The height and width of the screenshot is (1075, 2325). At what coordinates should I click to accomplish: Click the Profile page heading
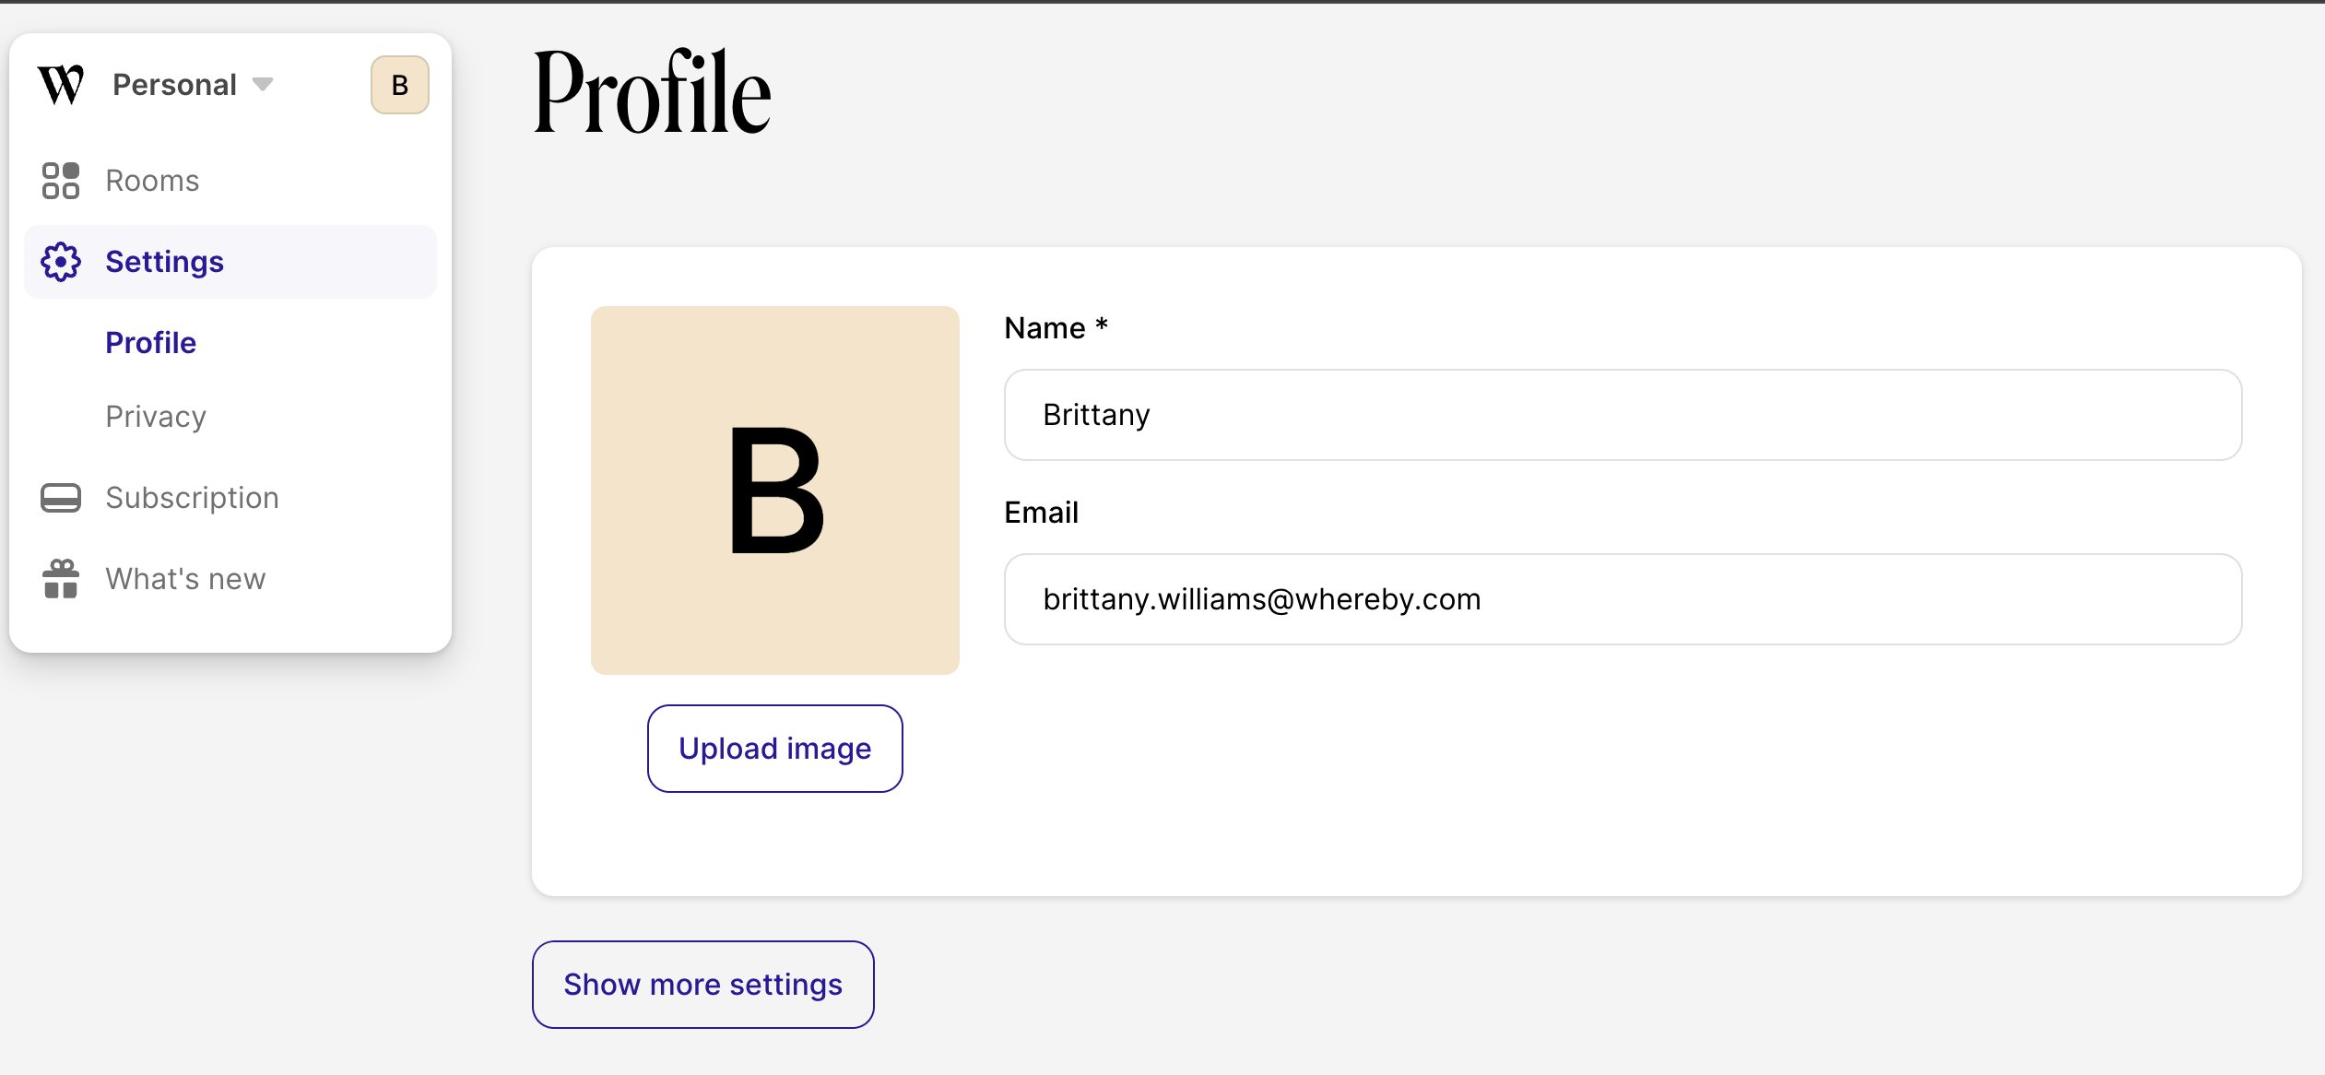[x=652, y=93]
